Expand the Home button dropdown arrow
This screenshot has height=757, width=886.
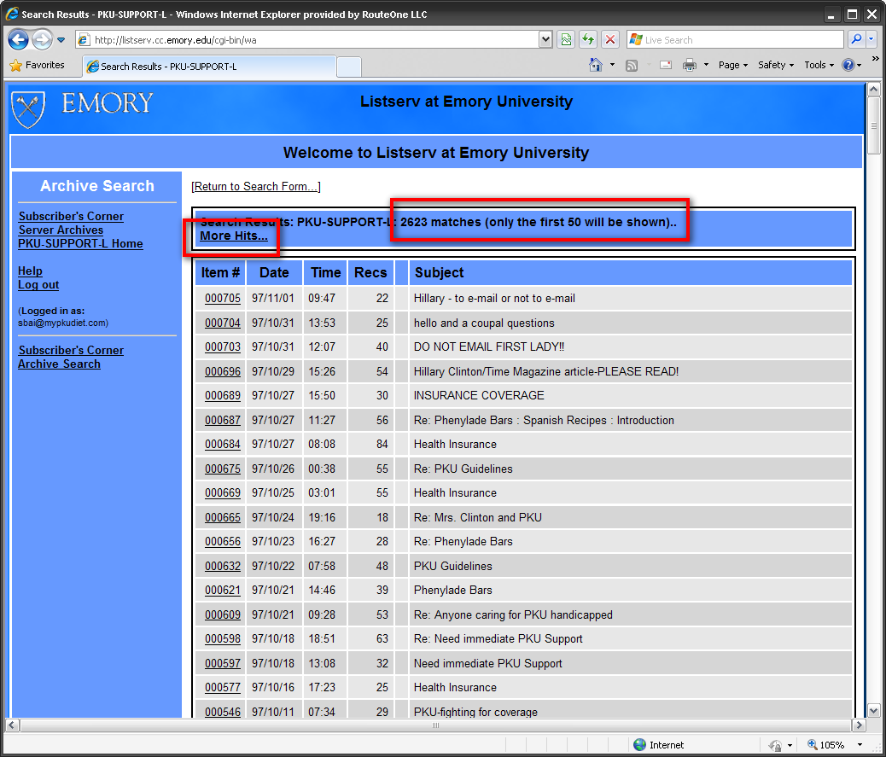613,65
